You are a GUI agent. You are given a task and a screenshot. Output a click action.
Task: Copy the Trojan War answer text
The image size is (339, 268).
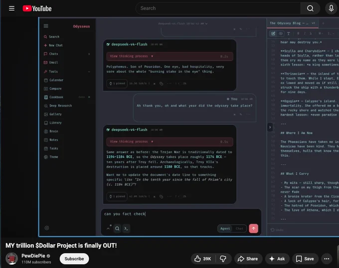161,197
